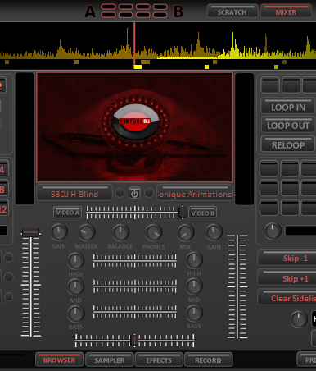Click the red-framed video preview window
The width and height of the screenshot is (316, 371).
134,127
